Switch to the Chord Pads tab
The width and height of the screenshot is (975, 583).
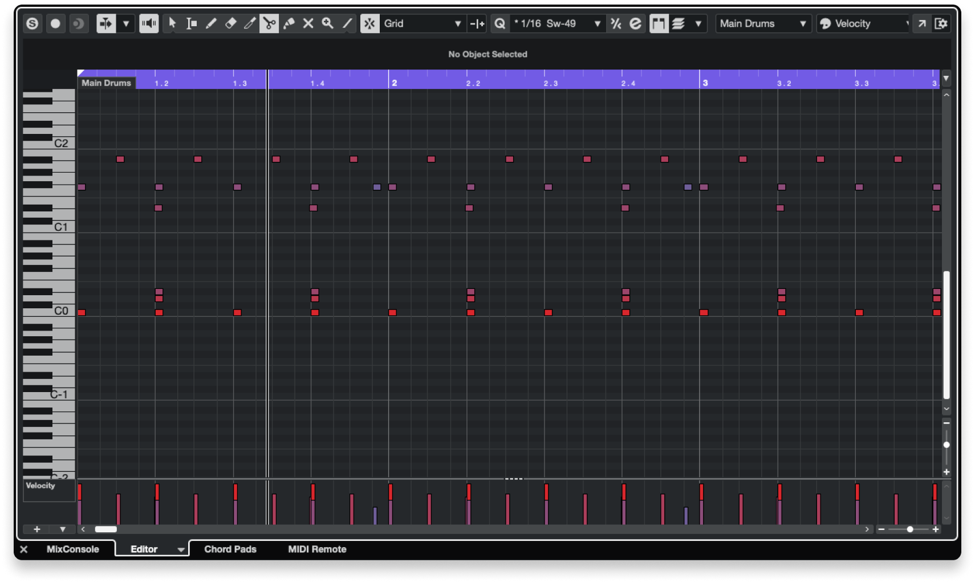pos(230,549)
